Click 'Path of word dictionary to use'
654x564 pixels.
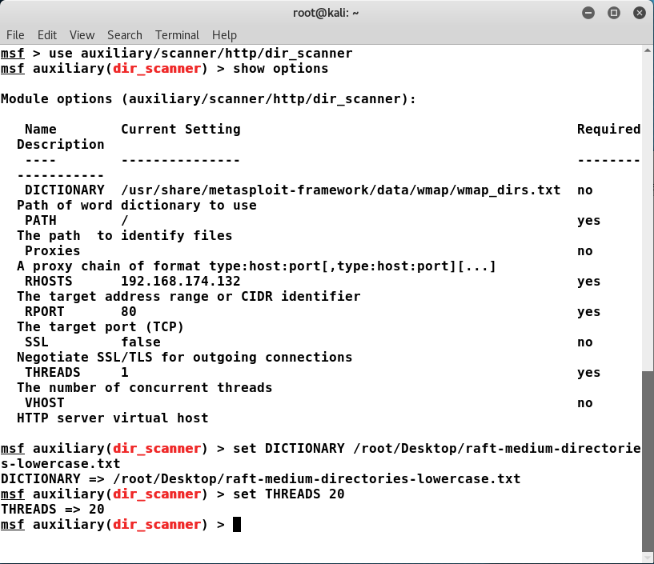[x=137, y=205]
